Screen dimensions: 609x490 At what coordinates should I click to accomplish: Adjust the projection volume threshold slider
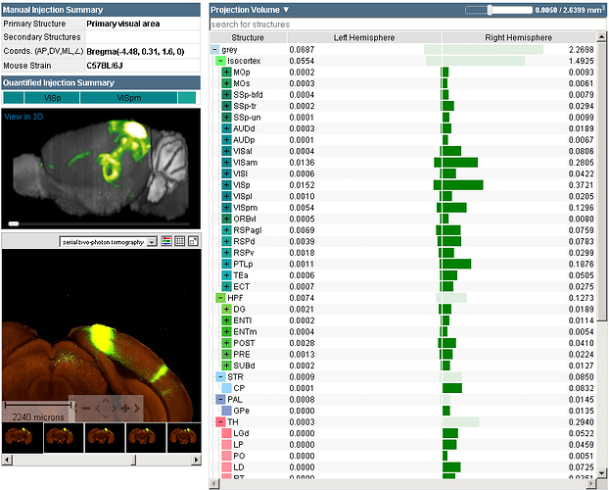tap(491, 10)
